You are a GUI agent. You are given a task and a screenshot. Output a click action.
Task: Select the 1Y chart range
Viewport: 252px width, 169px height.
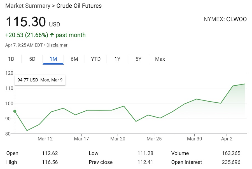(117, 59)
